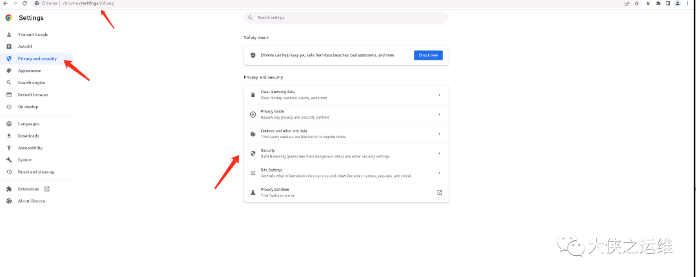The height and width of the screenshot is (277, 696).
Task: Click the browser back arrow
Action: [5, 3]
